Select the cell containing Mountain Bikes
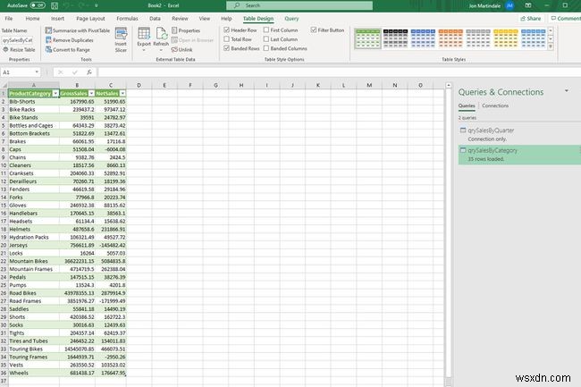This screenshot has width=581, height=387. coord(34,261)
